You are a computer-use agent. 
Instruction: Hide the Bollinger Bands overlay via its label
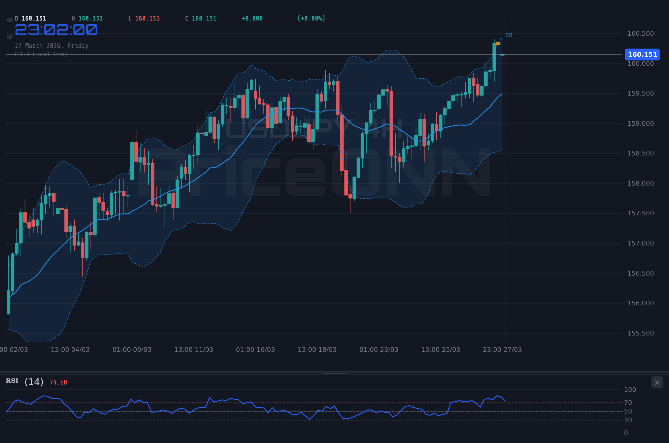pyautogui.click(x=509, y=35)
